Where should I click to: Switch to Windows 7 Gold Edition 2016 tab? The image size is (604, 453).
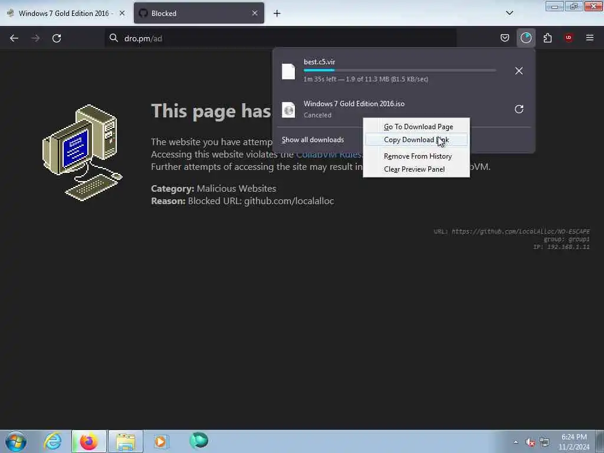(x=65, y=13)
